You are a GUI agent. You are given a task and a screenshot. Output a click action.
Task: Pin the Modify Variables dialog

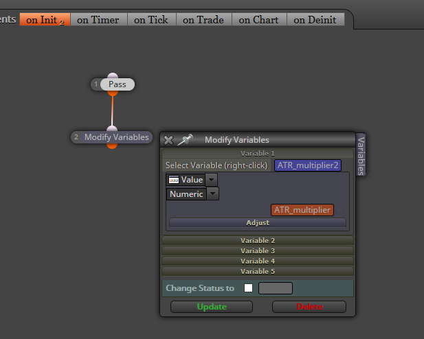pyautogui.click(x=186, y=140)
